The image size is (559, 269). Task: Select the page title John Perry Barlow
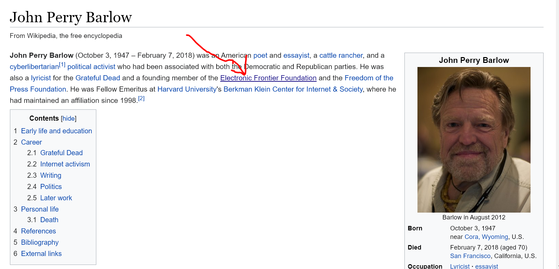coord(71,17)
